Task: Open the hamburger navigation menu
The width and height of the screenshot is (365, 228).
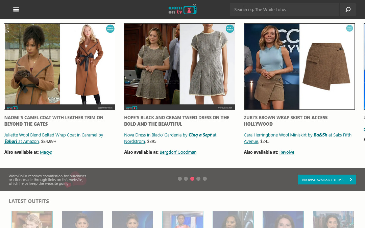Action: click(x=16, y=9)
